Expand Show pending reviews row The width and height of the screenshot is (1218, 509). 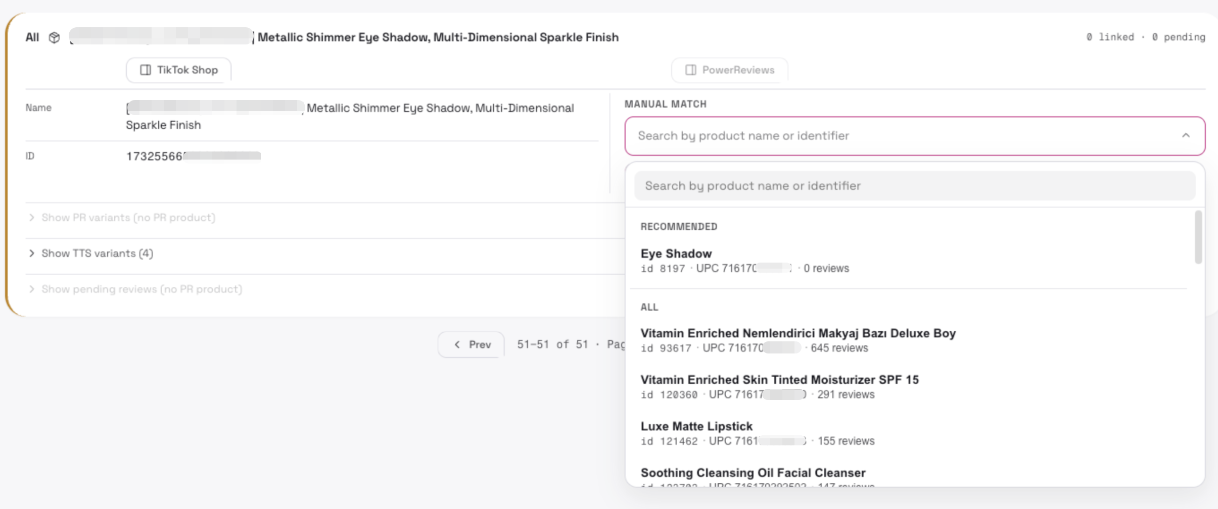coord(135,289)
